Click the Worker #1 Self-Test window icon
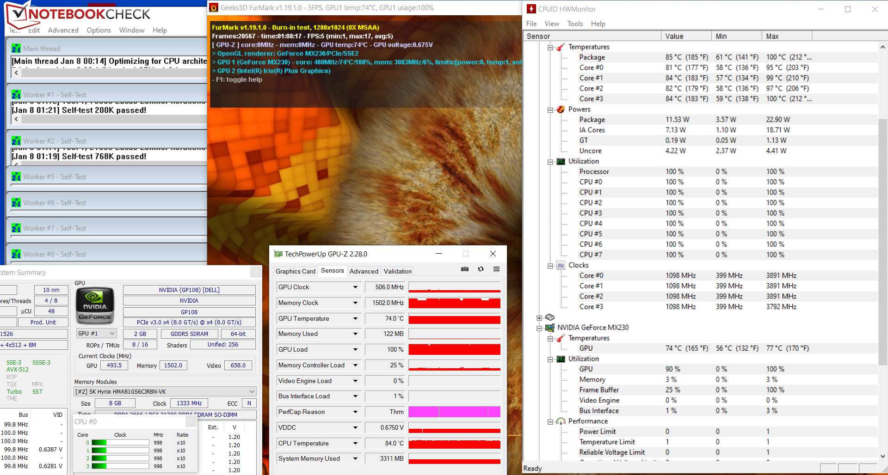Viewport: 888px width, 475px height. pos(16,95)
